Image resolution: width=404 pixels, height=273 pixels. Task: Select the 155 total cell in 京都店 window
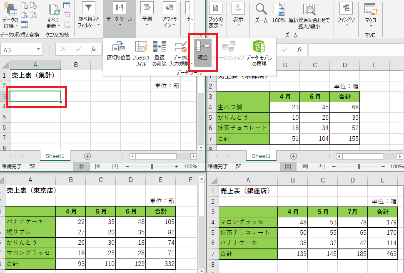tap(345, 139)
